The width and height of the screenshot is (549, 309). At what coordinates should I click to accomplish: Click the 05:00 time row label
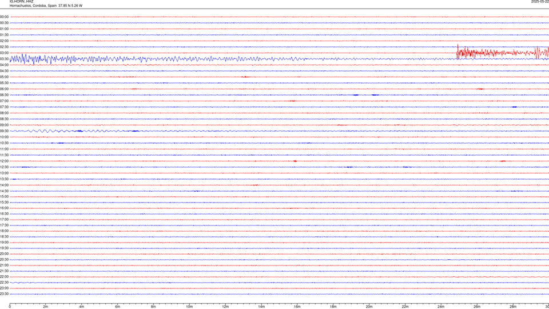4,77
